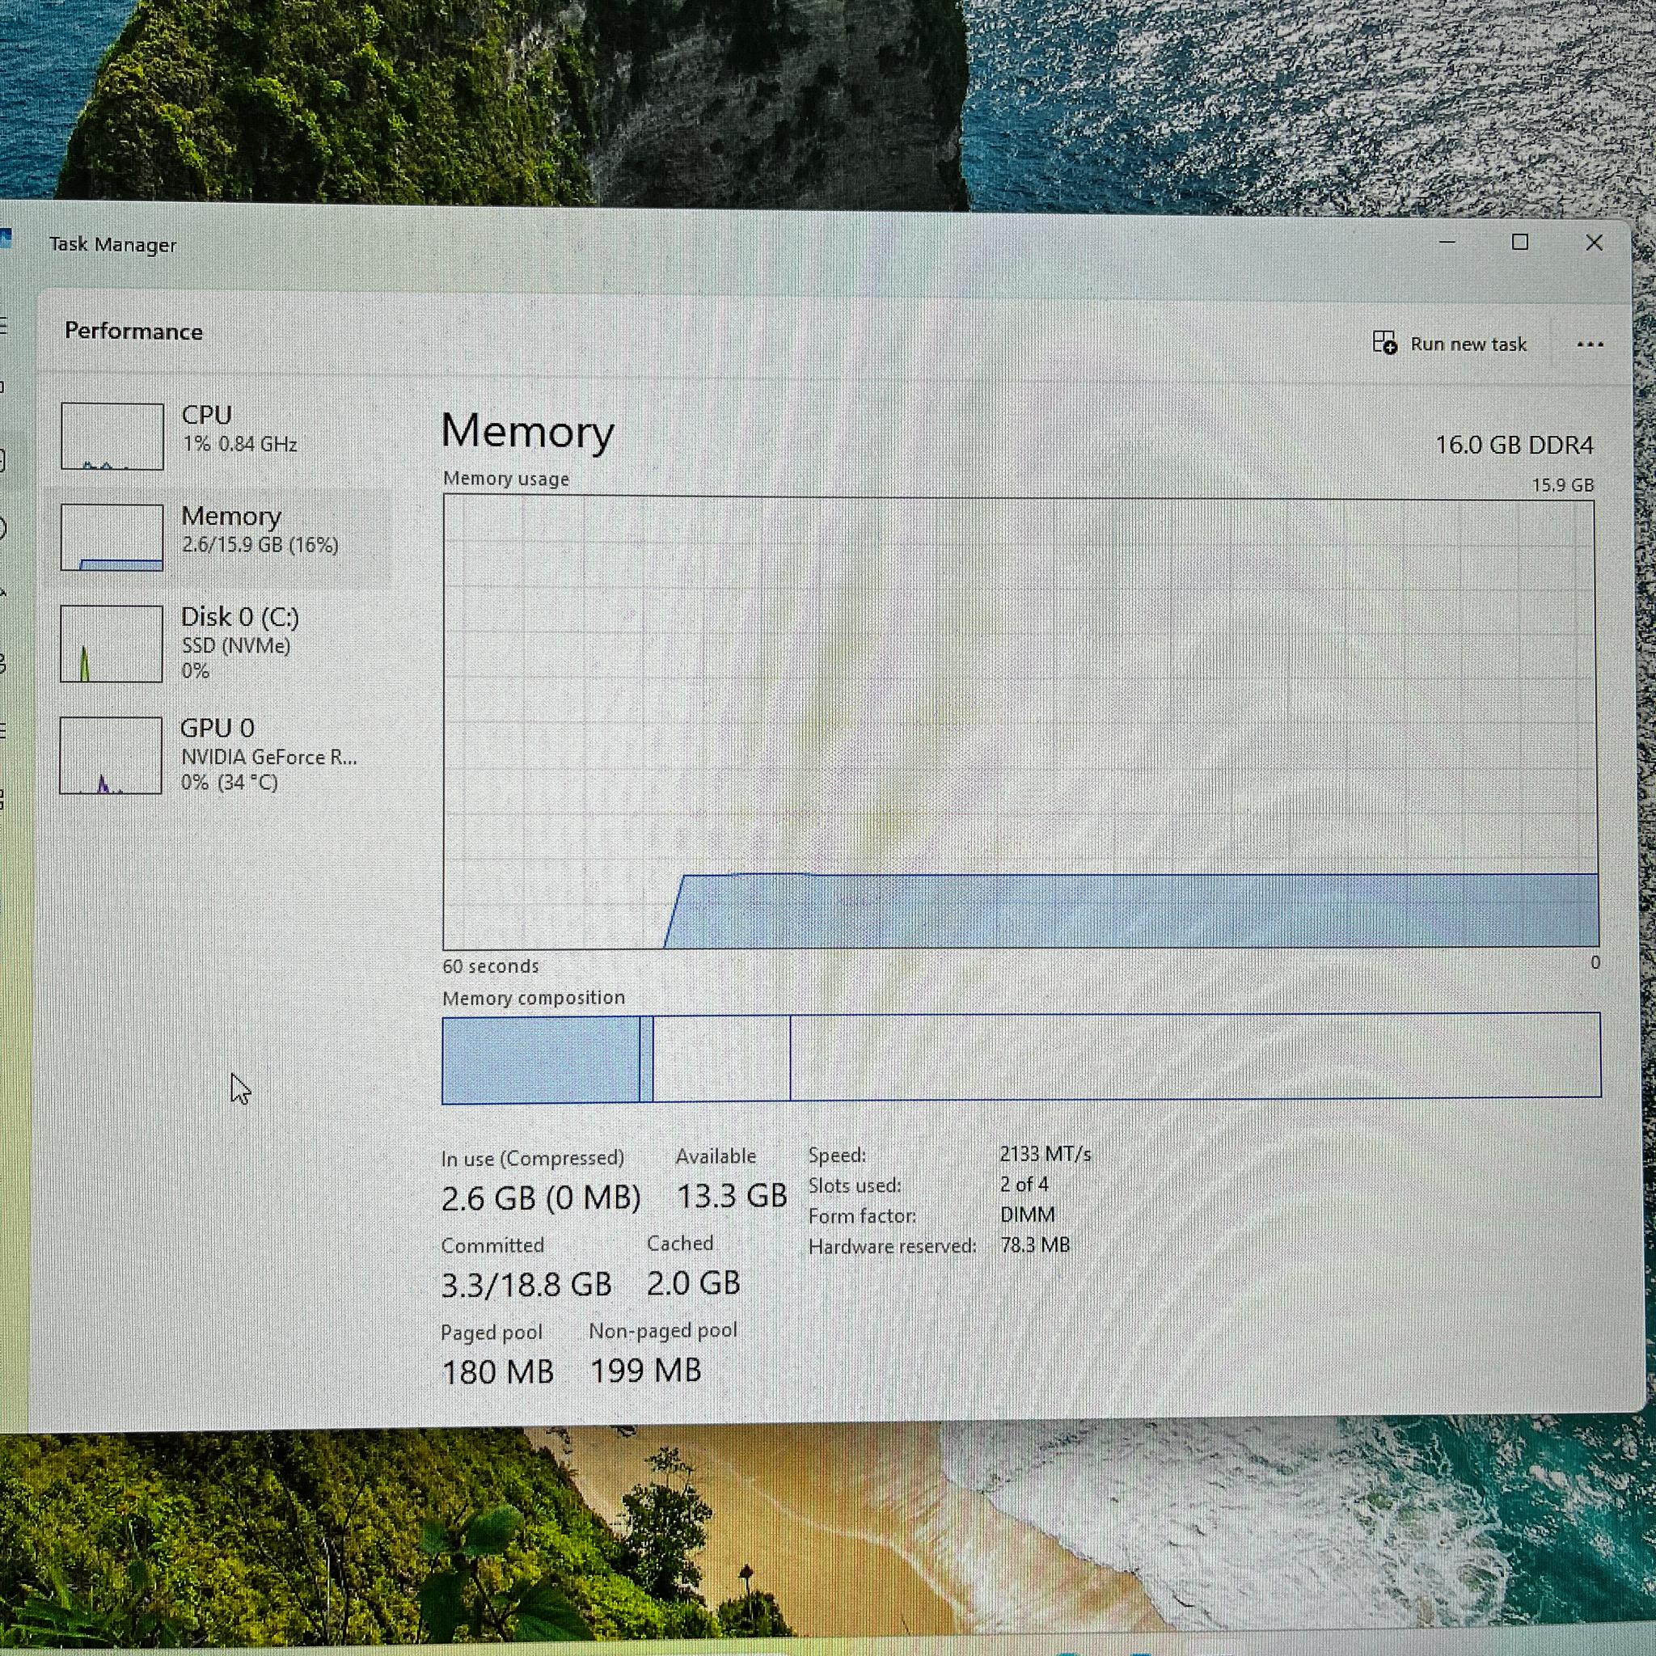Close the Task Manager window
The height and width of the screenshot is (1656, 1656).
[x=1594, y=243]
